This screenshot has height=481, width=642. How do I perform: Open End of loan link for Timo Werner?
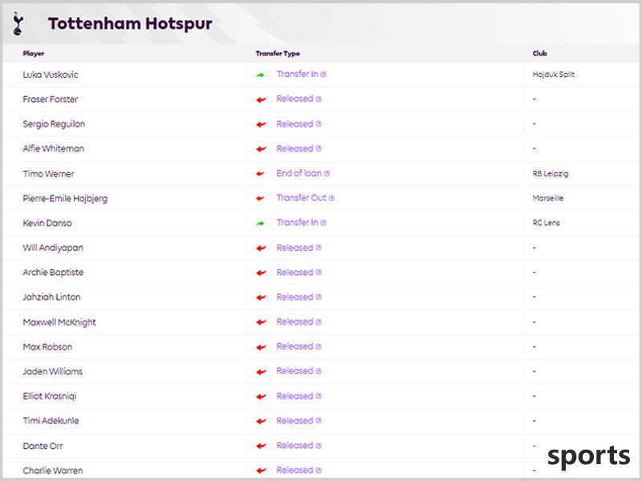[299, 173]
